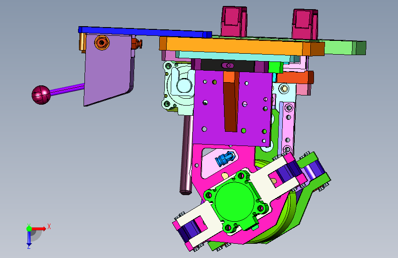Select the brown vertical bar on purple plate
This screenshot has height=258, width=398.
231,102
